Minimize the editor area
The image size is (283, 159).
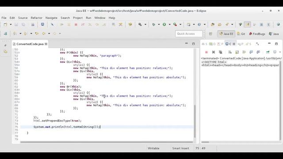click(187, 43)
